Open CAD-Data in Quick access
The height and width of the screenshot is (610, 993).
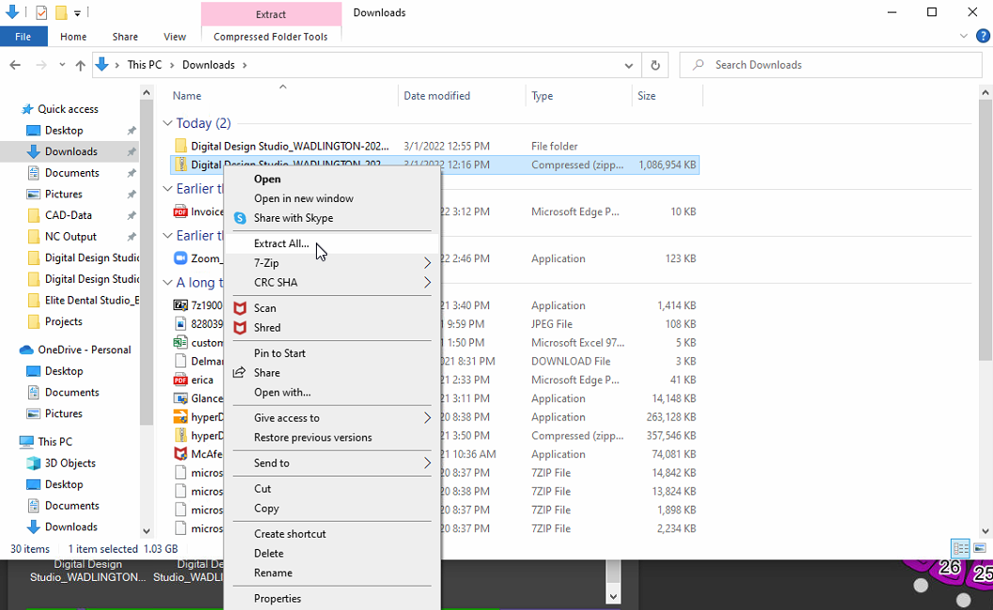69,216
